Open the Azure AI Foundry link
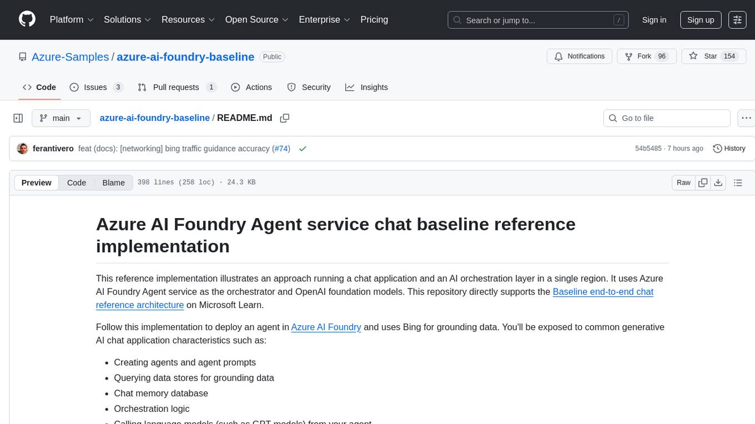The image size is (755, 424). 326,327
